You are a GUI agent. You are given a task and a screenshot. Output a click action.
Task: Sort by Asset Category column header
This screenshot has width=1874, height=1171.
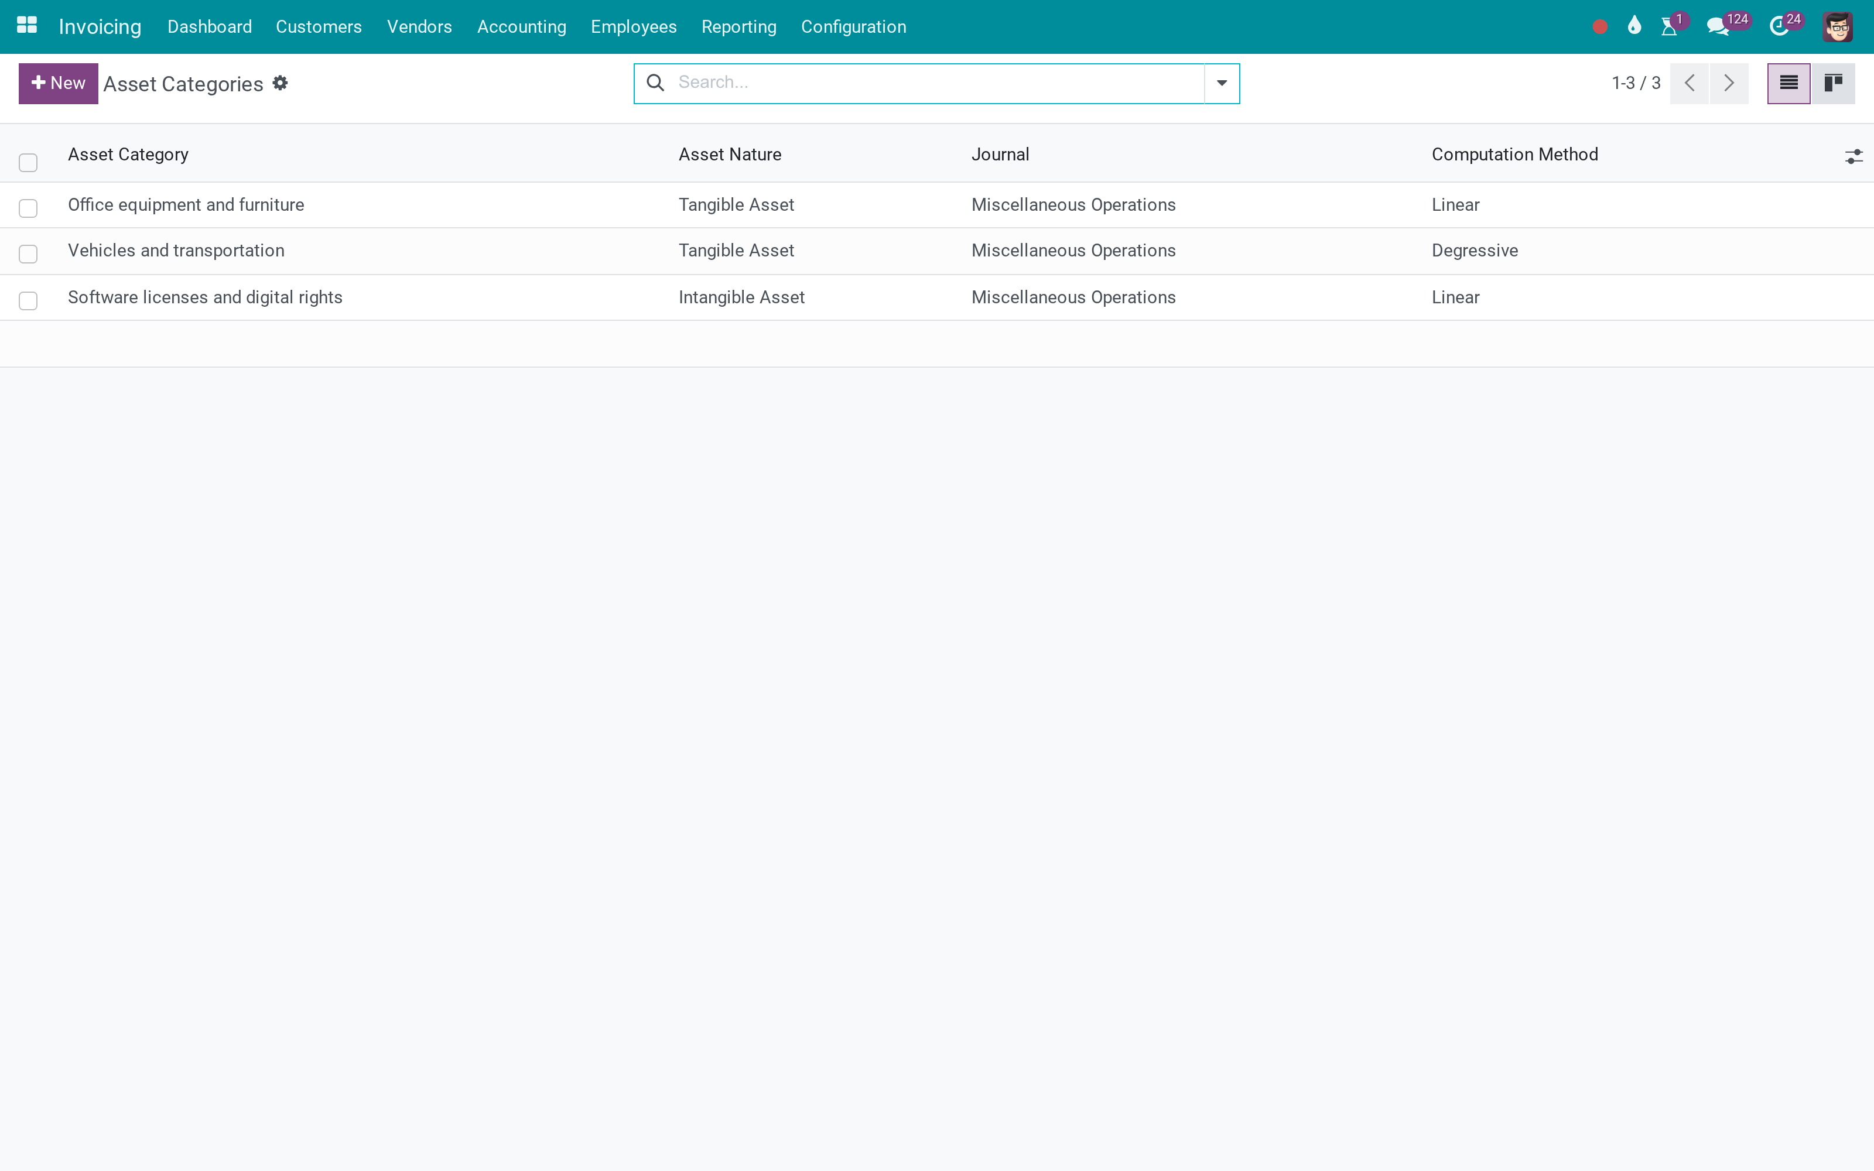tap(128, 154)
